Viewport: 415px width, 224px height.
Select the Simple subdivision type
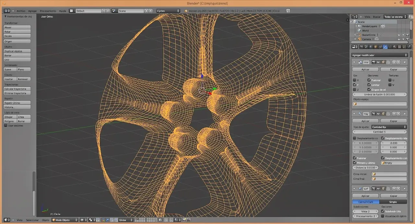(393, 202)
